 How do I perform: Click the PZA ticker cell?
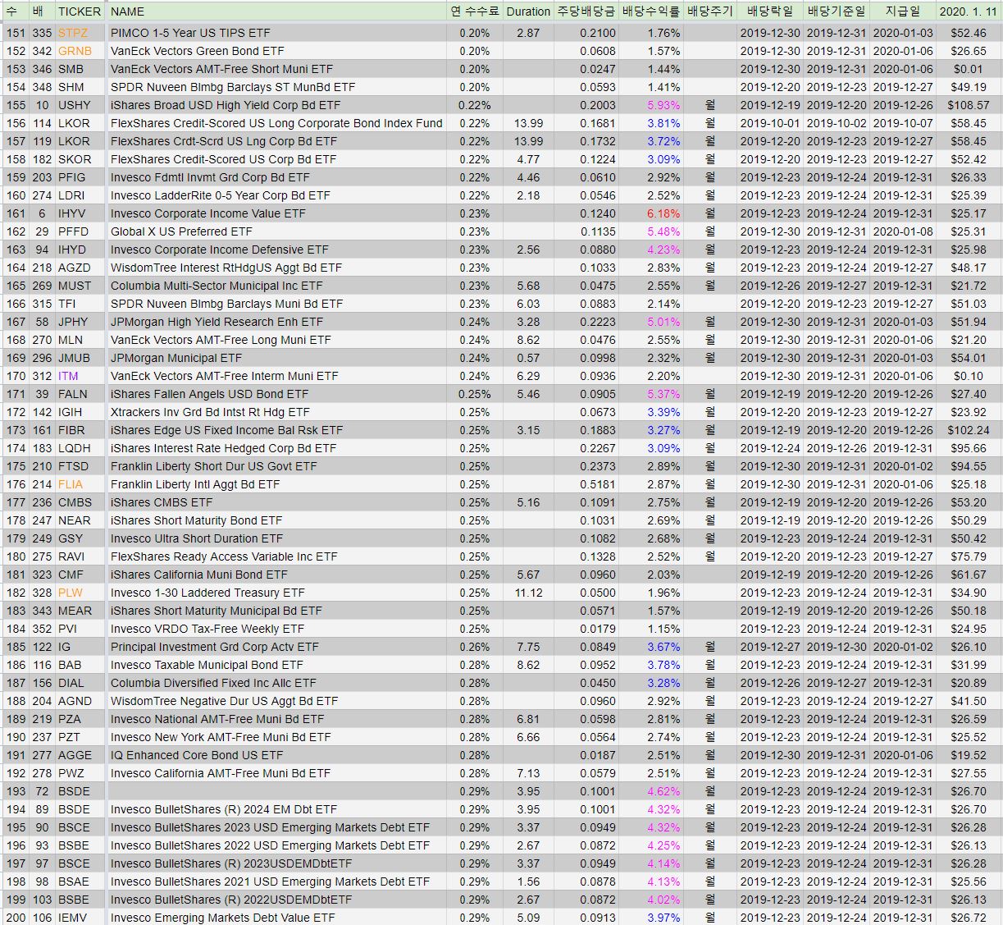point(80,719)
